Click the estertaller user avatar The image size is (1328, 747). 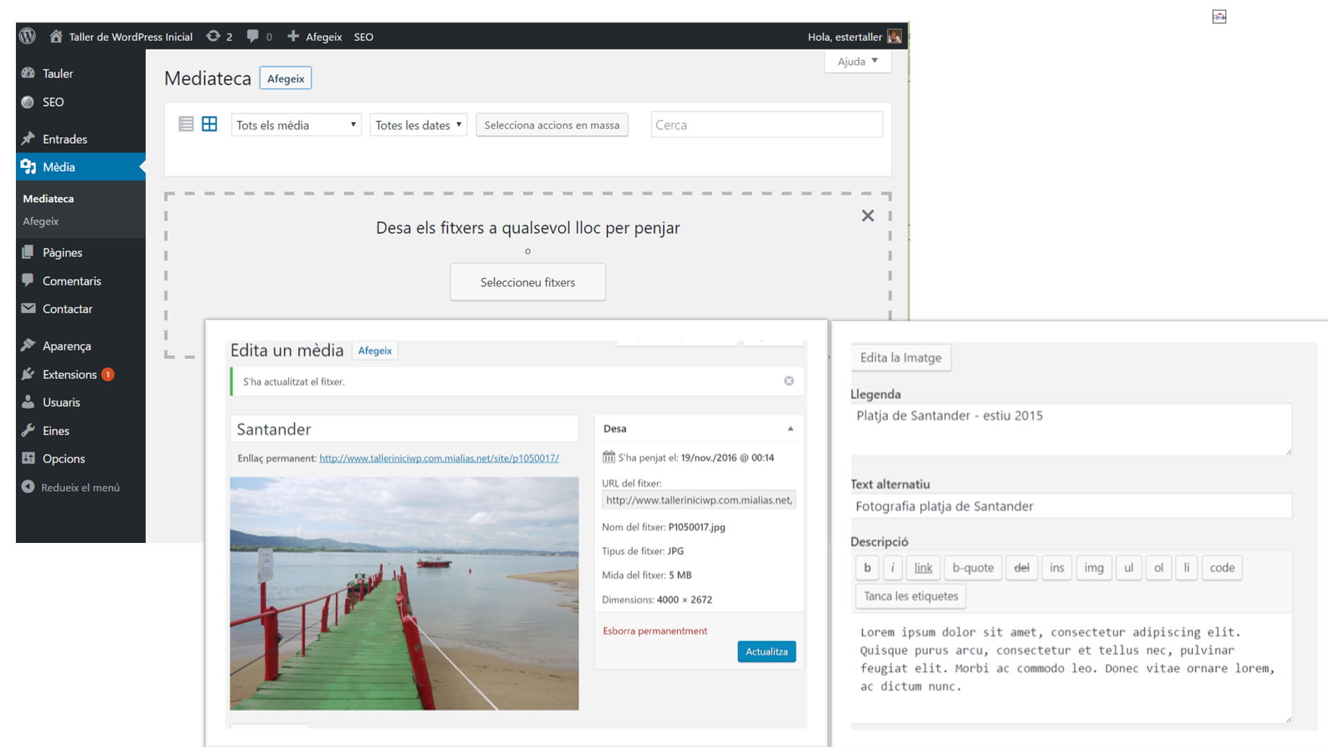tap(894, 37)
